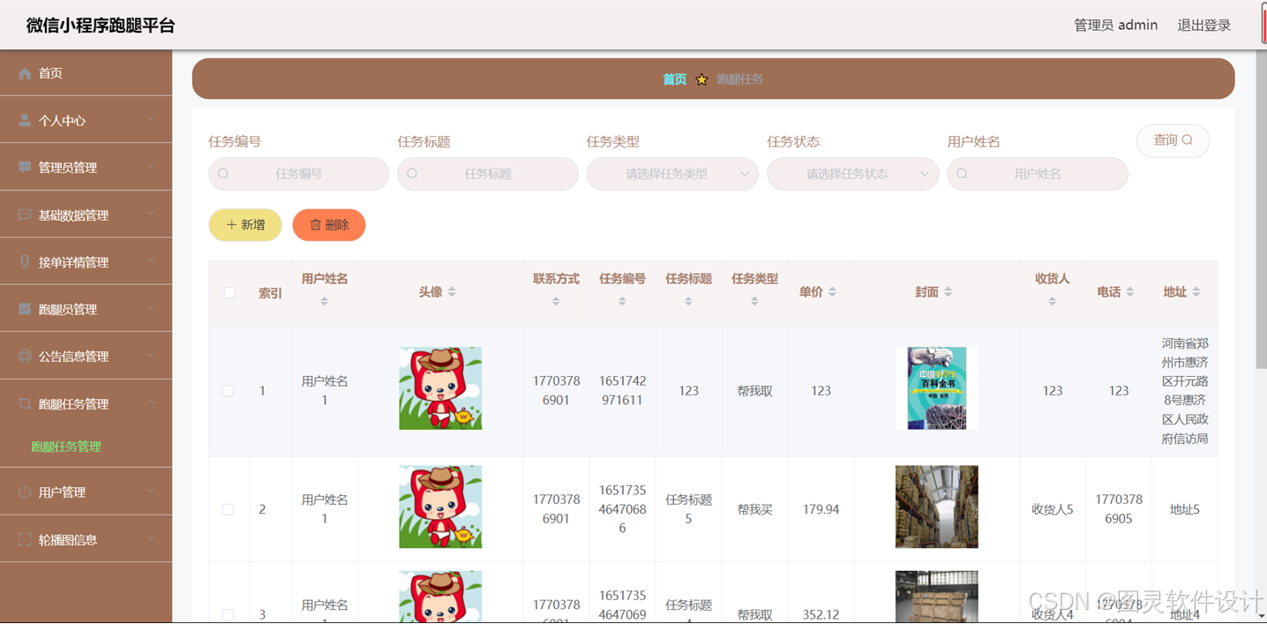This screenshot has height=624, width=1267.
Task: Click the 收货人5 cell
Action: (1052, 509)
